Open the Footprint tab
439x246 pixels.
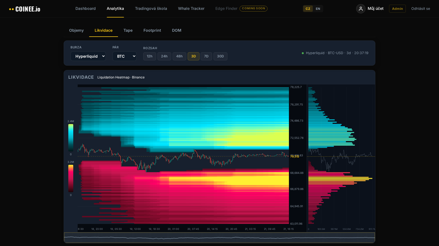[152, 30]
